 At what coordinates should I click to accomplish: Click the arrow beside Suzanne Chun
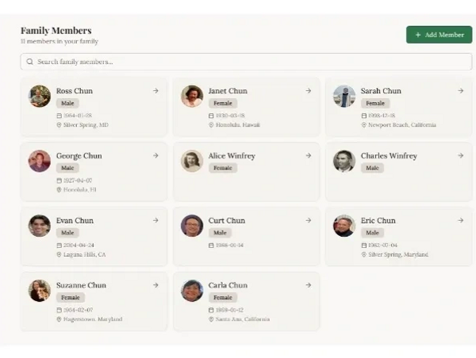[x=155, y=285]
